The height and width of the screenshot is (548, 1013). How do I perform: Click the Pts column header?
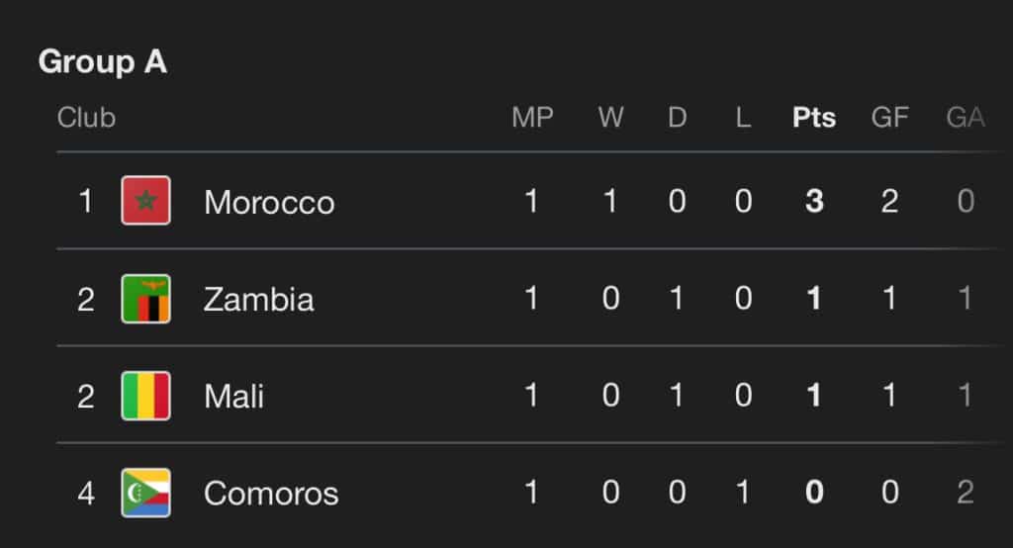click(814, 118)
